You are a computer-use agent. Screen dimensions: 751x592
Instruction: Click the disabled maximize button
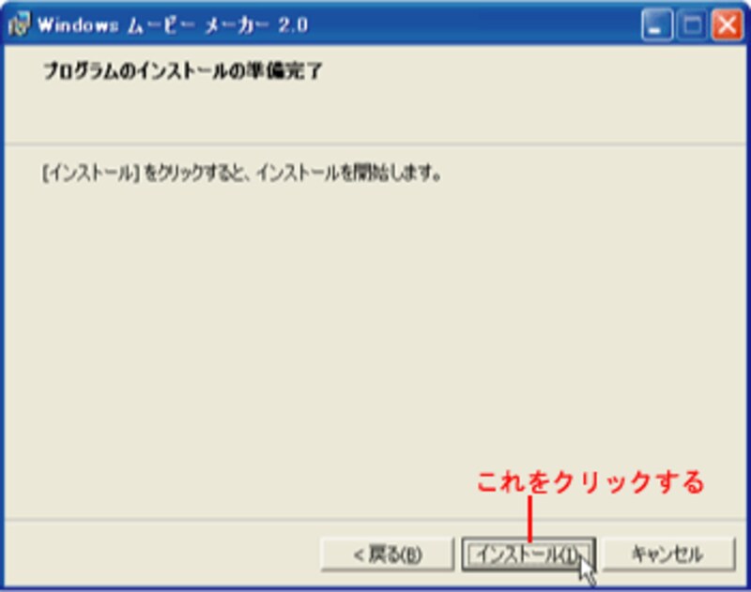[x=692, y=24]
